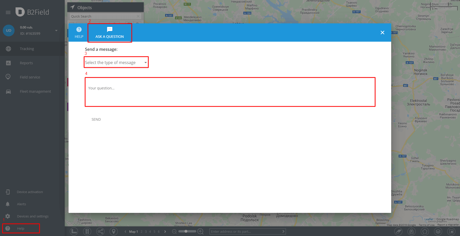Switch to map 4
The height and width of the screenshot is (236, 460).
pos(150,232)
